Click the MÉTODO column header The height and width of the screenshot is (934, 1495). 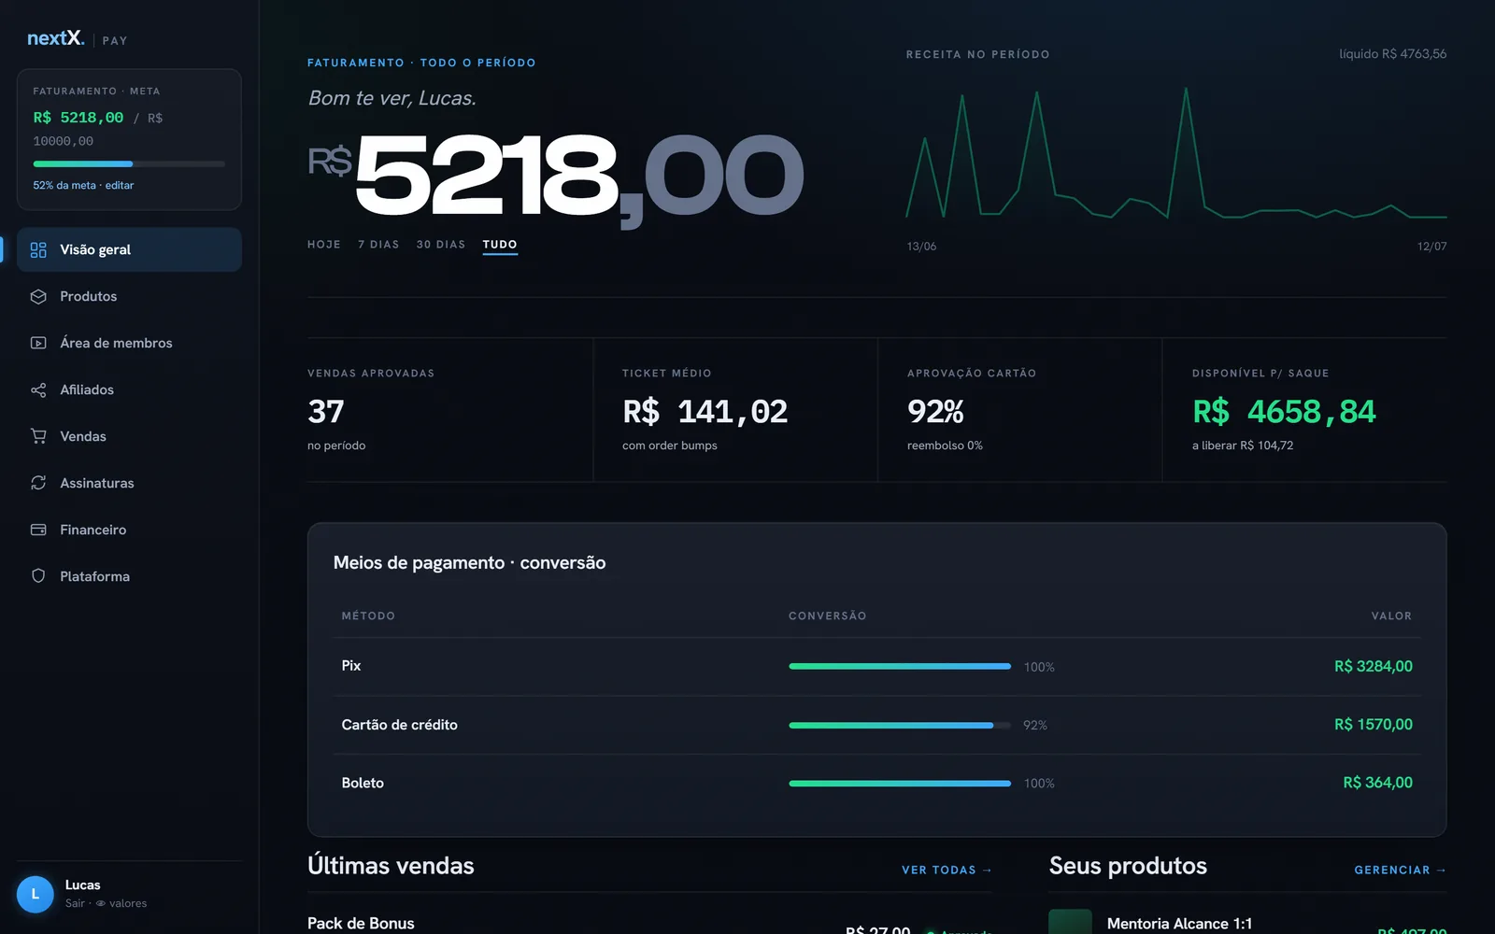point(368,616)
